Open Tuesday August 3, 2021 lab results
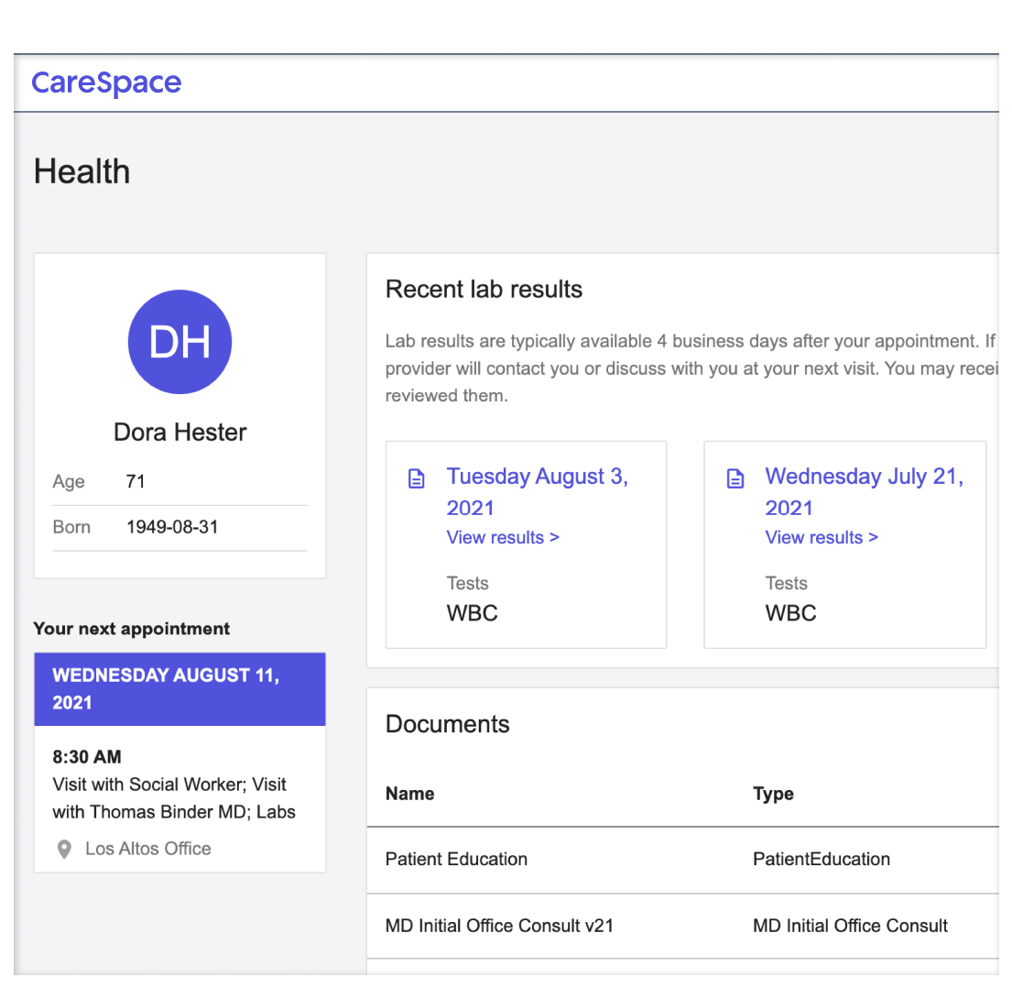Viewport: 1012px width, 988px height. pos(537,491)
